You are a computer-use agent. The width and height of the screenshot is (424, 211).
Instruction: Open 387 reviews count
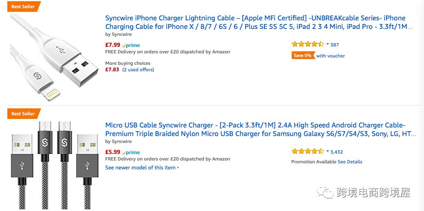tap(334, 45)
